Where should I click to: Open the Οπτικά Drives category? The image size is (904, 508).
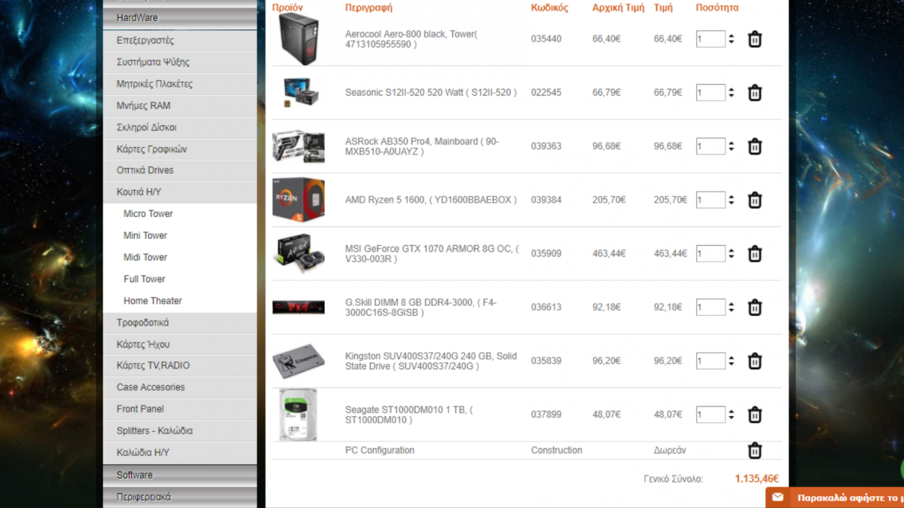(x=180, y=170)
